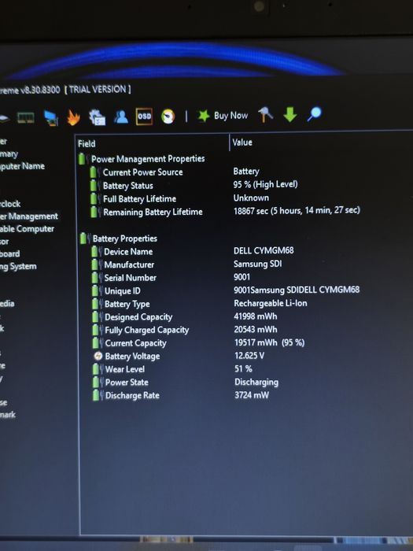The height and width of the screenshot is (551, 413).
Task: Select the Battery Type field
Action: 127,304
